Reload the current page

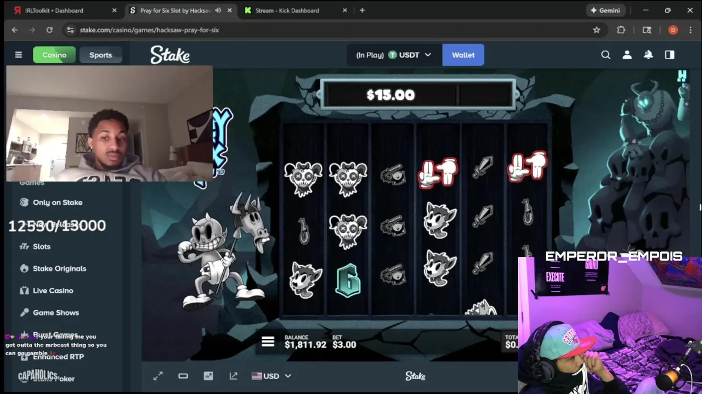tap(49, 30)
